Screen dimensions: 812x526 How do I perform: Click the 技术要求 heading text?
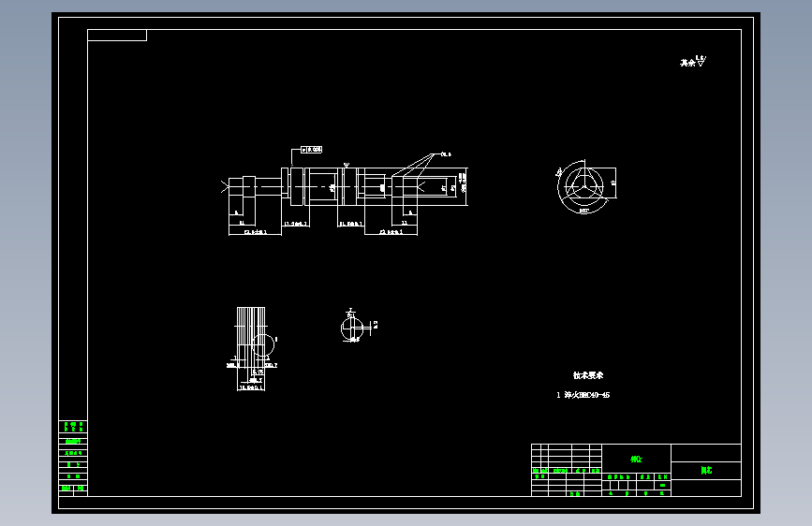(588, 375)
